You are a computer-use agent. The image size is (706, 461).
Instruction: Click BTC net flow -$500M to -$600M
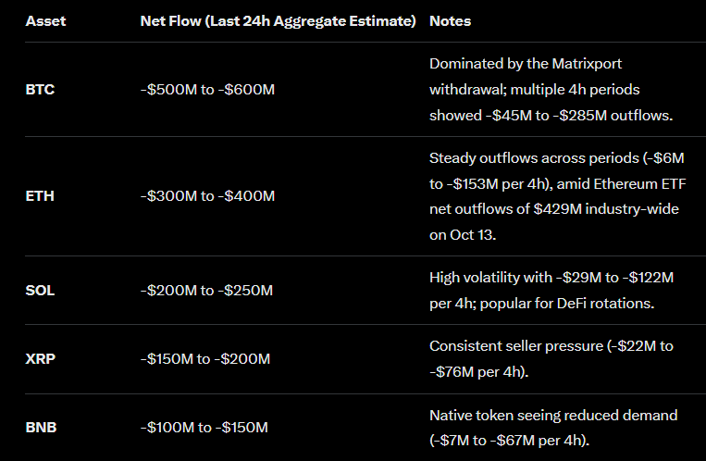point(207,90)
